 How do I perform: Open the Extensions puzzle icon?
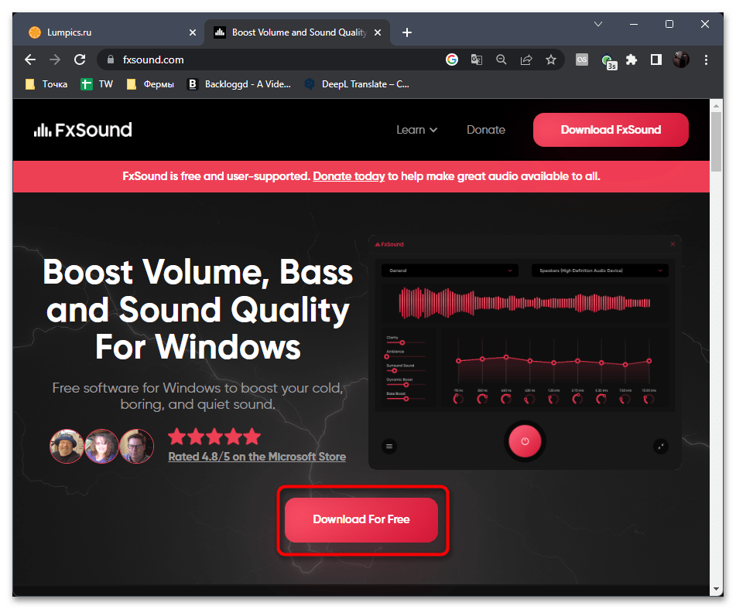click(632, 60)
